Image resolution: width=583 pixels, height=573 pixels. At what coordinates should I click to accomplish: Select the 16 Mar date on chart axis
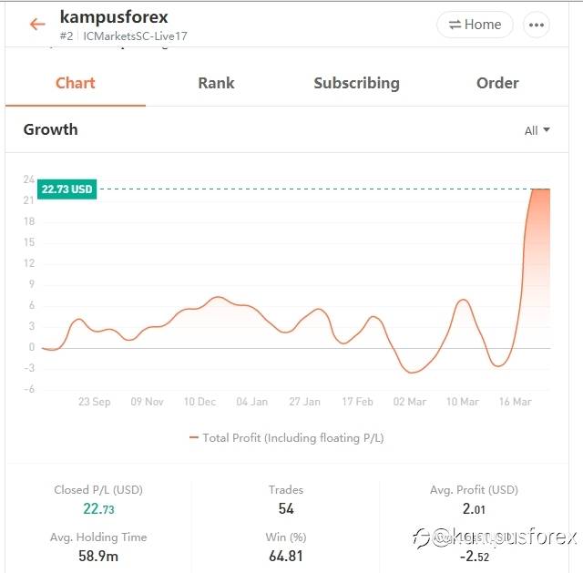click(x=515, y=402)
